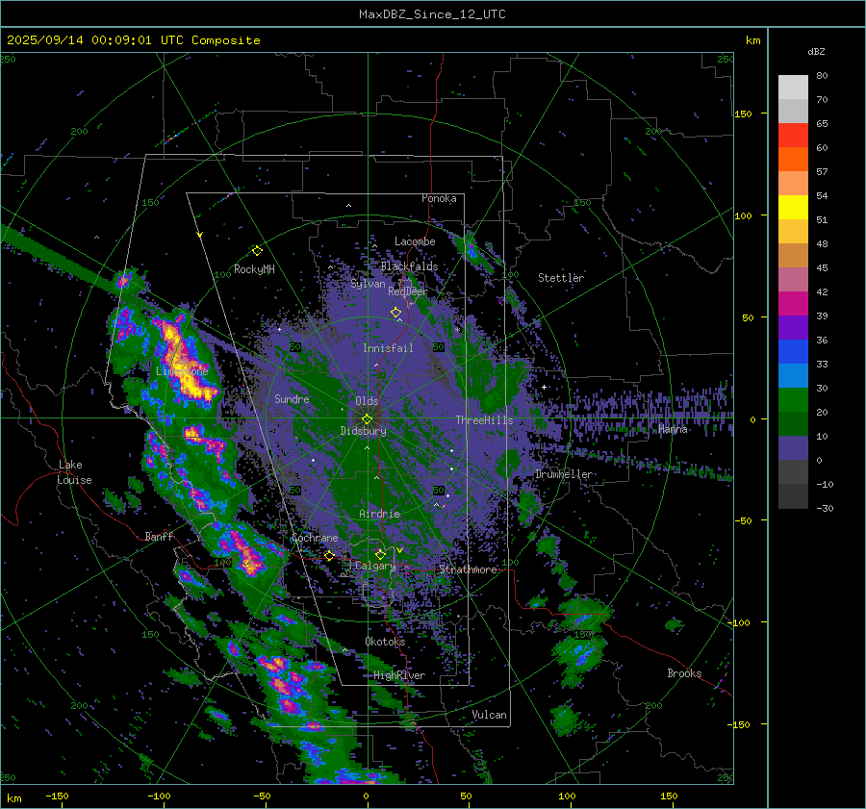Click the Cochrane label

(315, 538)
